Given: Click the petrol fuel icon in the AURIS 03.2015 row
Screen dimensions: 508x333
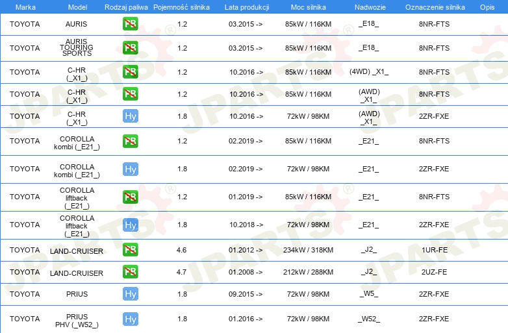Looking at the screenshot, I should pyautogui.click(x=130, y=23).
